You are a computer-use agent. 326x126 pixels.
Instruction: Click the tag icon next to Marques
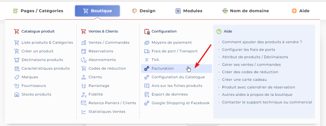(x=17, y=77)
